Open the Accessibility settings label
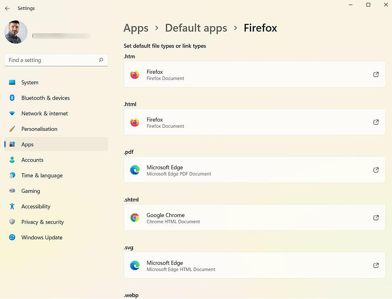This screenshot has height=299, width=392. 36,206
